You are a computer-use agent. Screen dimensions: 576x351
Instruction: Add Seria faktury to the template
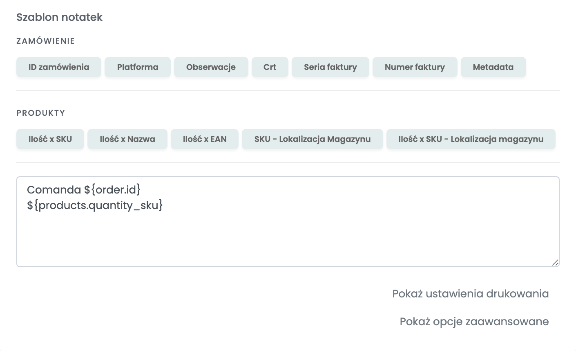pyautogui.click(x=330, y=67)
